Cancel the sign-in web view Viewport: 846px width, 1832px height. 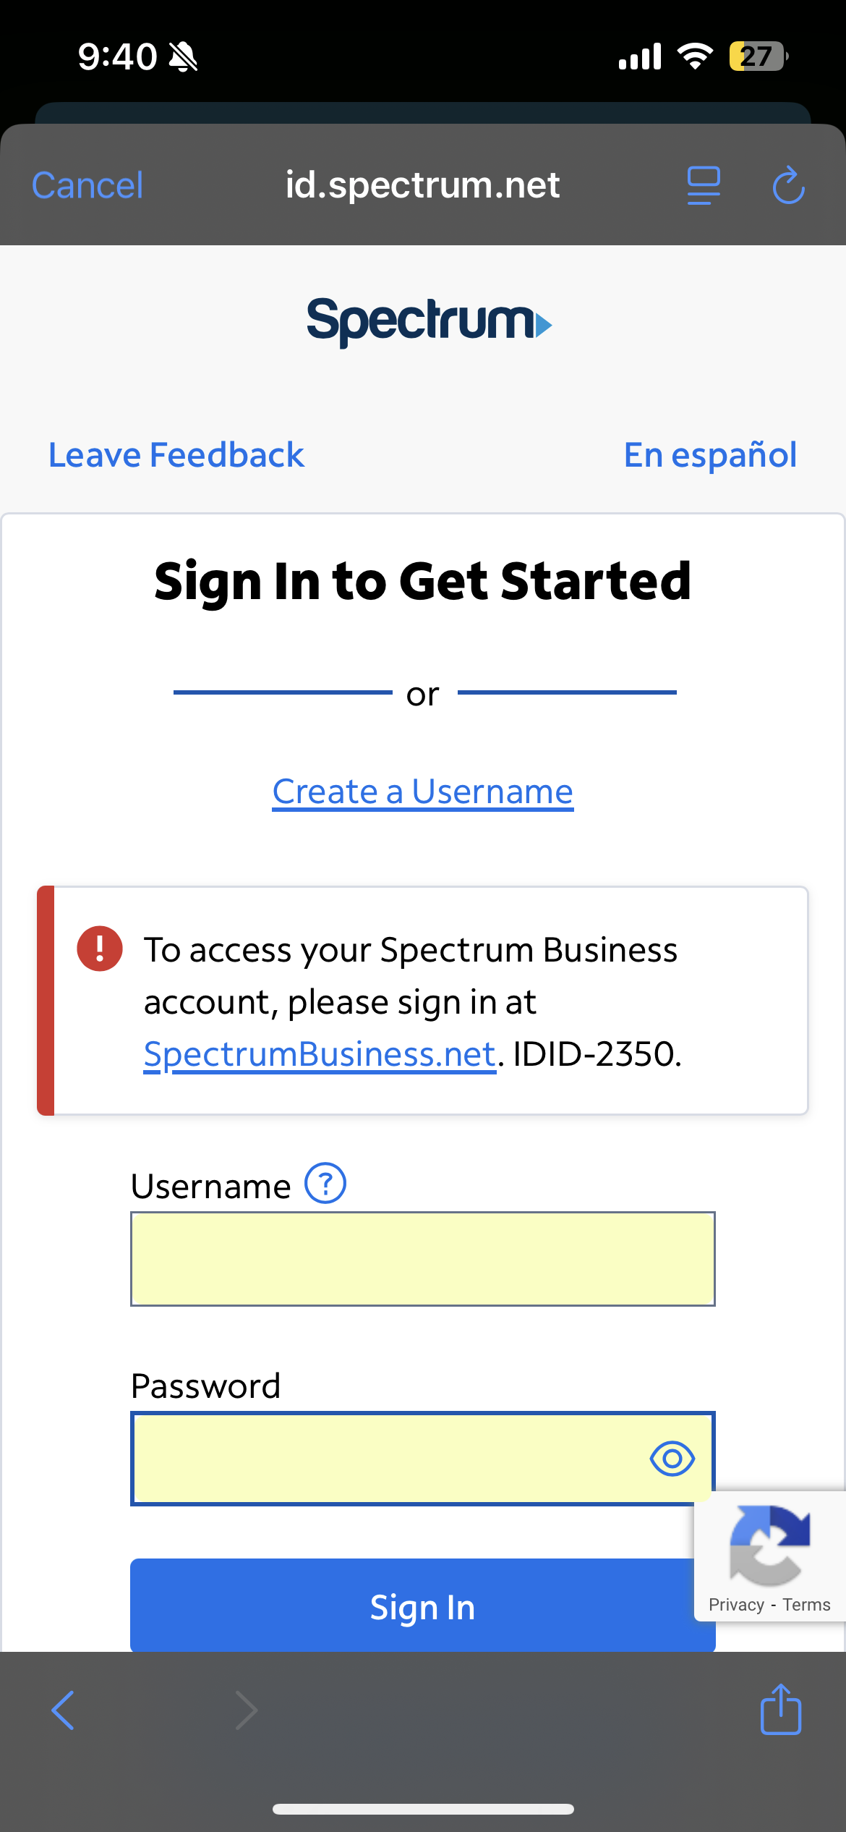87,185
